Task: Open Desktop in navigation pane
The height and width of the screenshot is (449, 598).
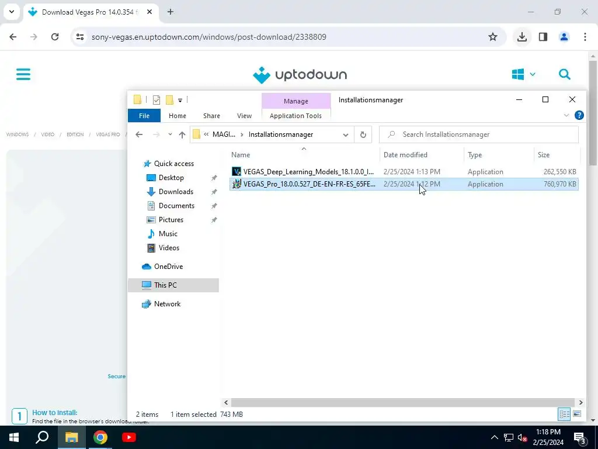Action: pos(171,178)
